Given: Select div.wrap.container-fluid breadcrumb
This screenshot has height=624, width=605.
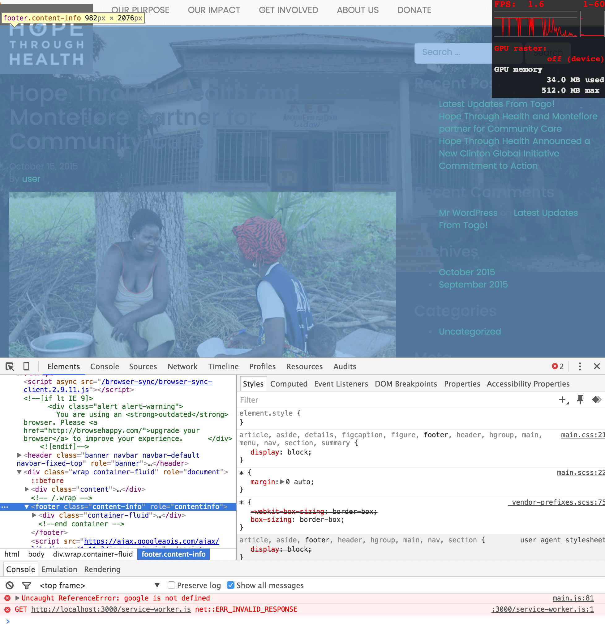Looking at the screenshot, I should coord(93,554).
